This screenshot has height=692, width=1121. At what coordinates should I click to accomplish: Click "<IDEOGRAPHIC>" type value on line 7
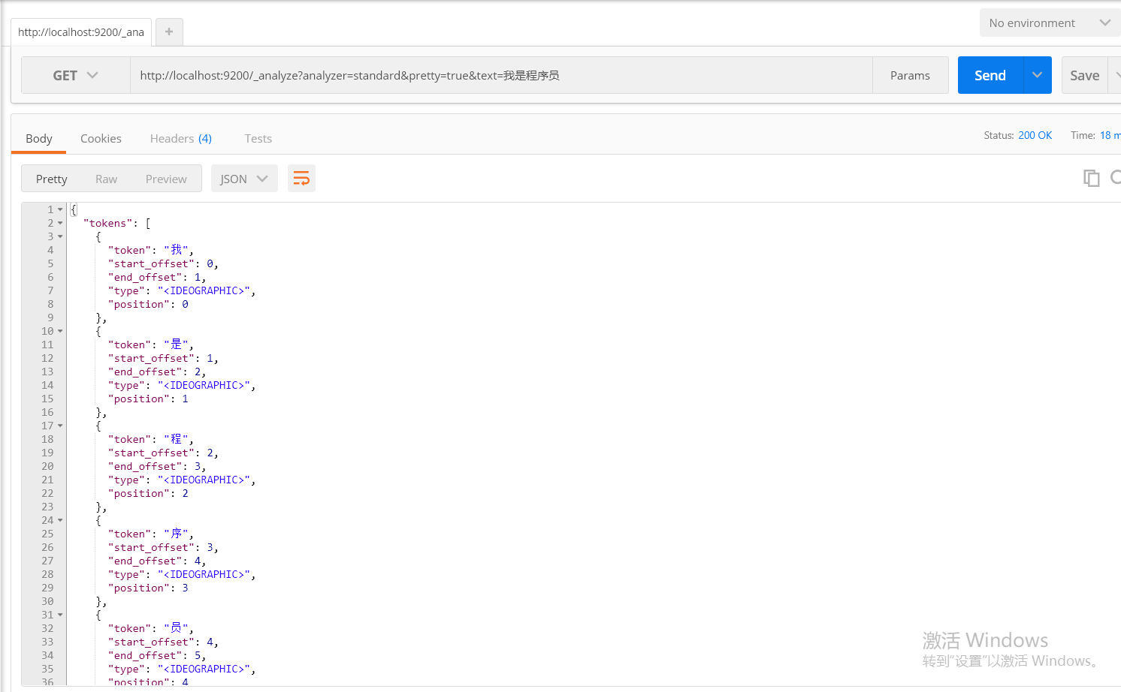tap(204, 290)
